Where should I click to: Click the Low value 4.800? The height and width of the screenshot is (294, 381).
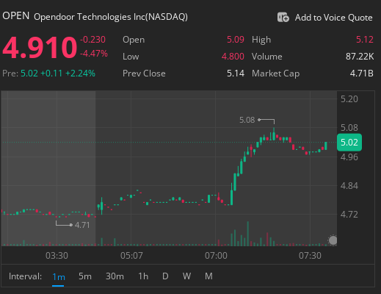click(233, 57)
